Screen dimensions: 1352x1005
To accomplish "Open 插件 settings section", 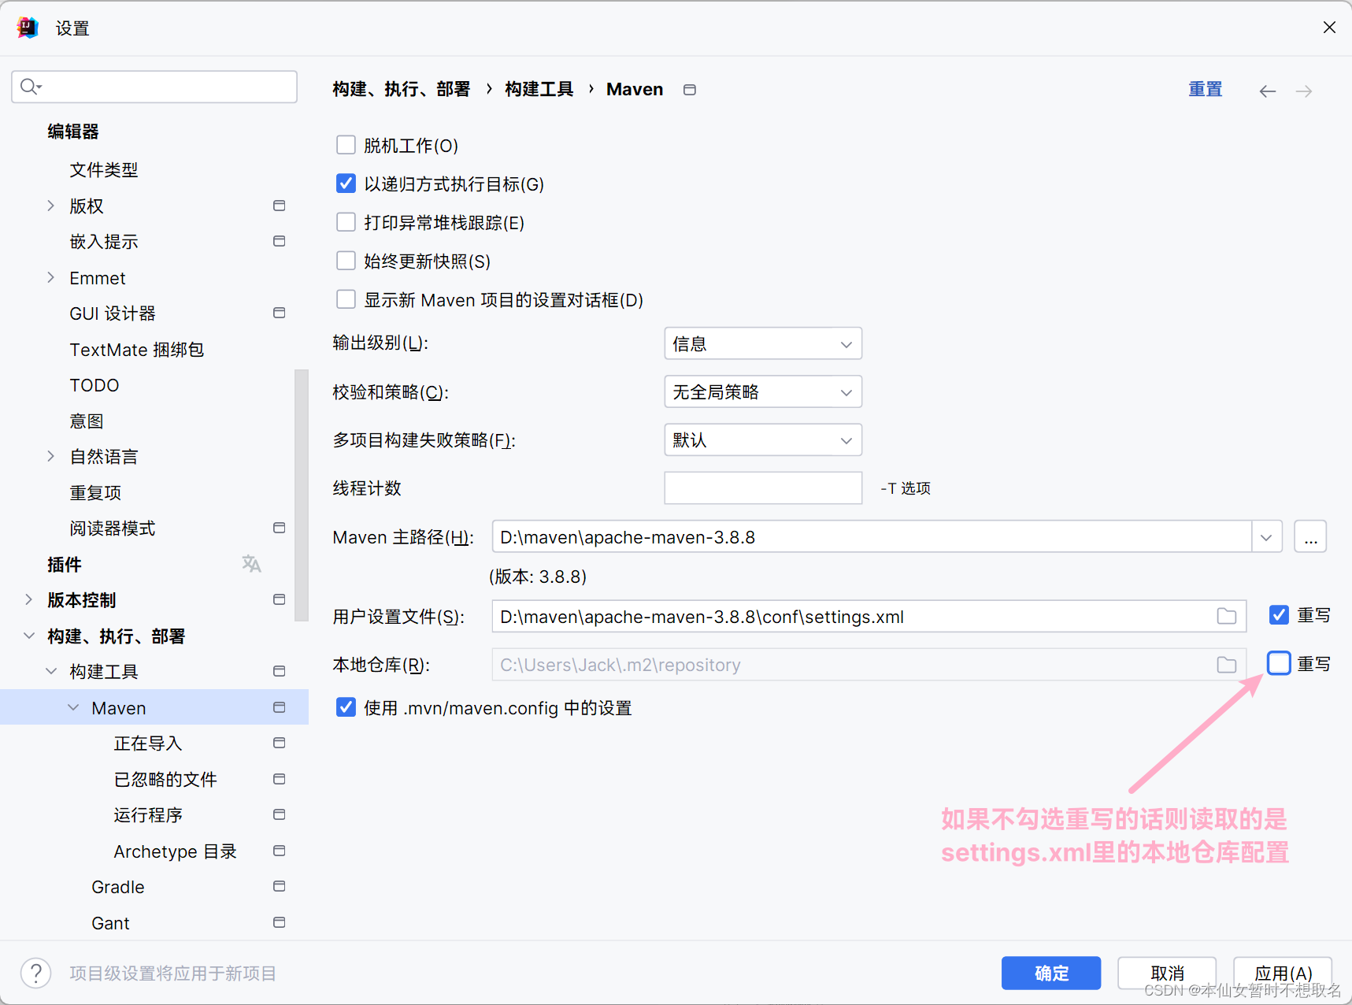I will [x=65, y=564].
